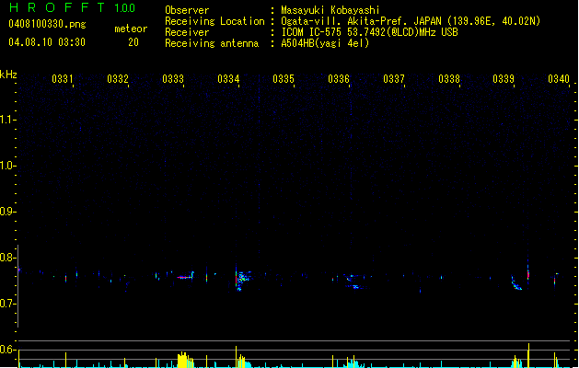Click the tall yellow intensity spike after 0339
Viewport: 579px width, 368px height.
[x=528, y=355]
